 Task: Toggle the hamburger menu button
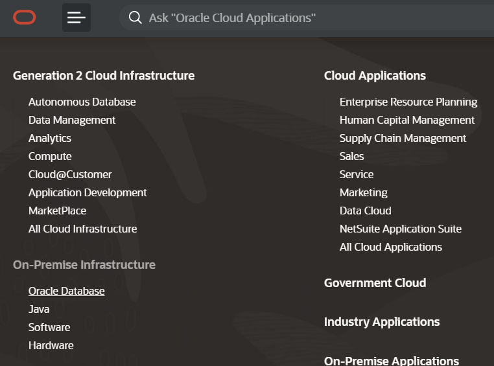pyautogui.click(x=76, y=17)
